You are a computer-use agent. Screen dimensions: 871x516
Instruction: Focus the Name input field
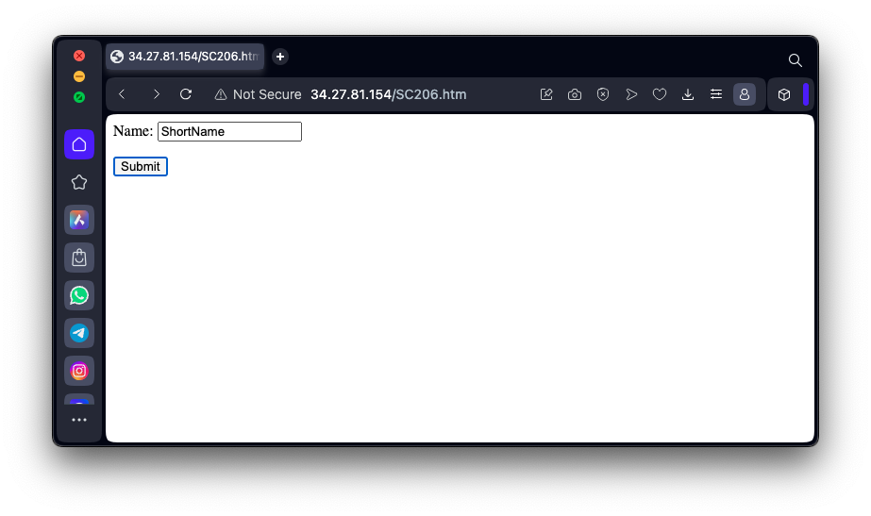coord(229,132)
